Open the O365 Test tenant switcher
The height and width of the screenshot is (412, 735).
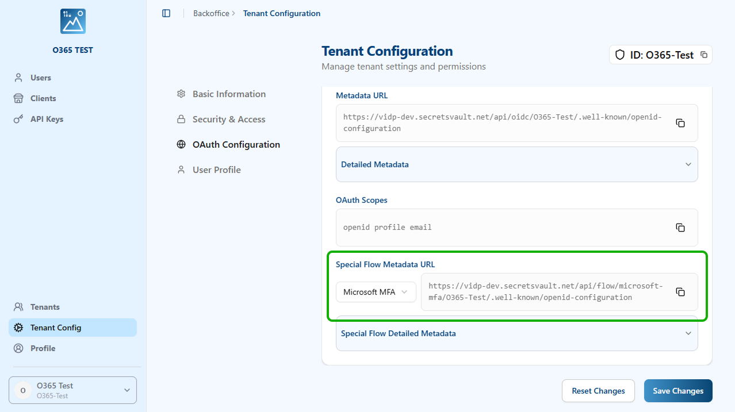pyautogui.click(x=73, y=390)
